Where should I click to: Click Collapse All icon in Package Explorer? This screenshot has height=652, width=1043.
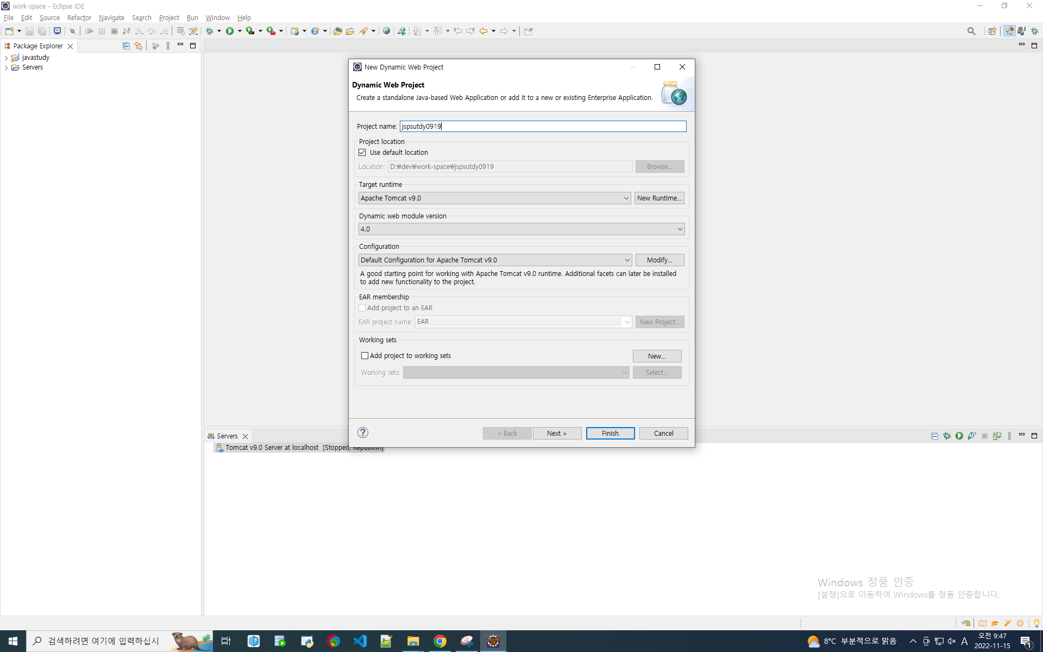(x=126, y=46)
